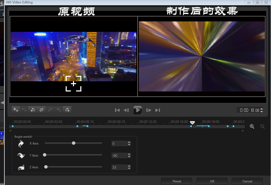Image resolution: width=271 pixels, height=185 pixels.
Task: Reset the angle settings
Action: coord(177,181)
